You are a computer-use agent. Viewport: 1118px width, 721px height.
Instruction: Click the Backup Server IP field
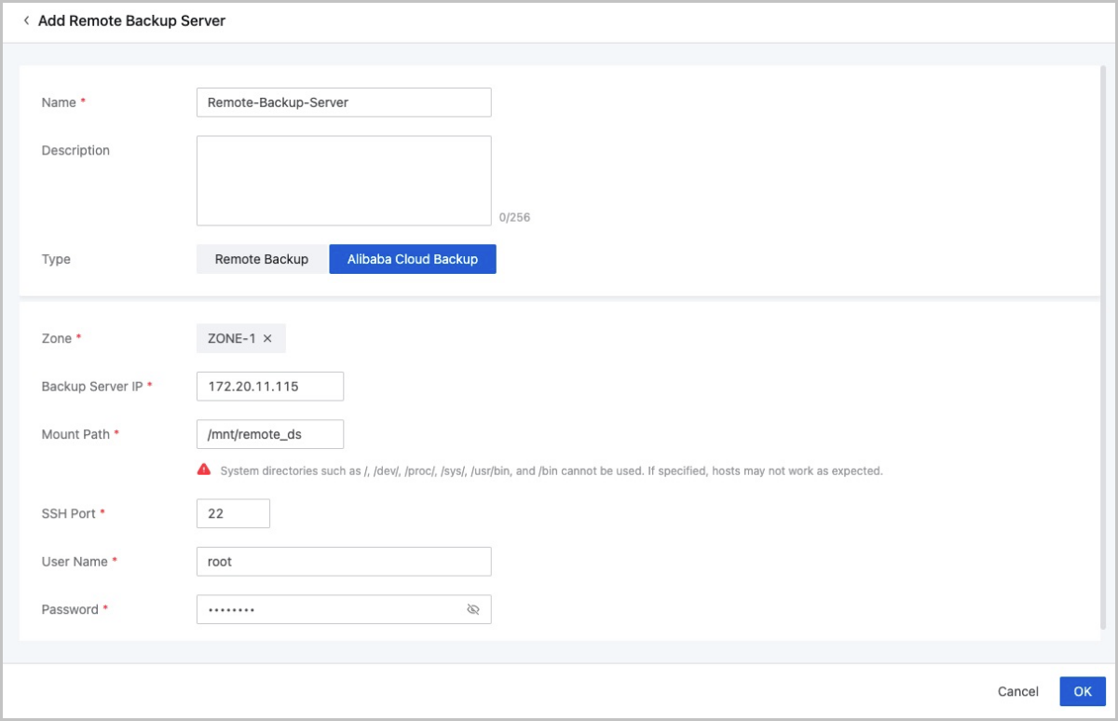point(269,386)
